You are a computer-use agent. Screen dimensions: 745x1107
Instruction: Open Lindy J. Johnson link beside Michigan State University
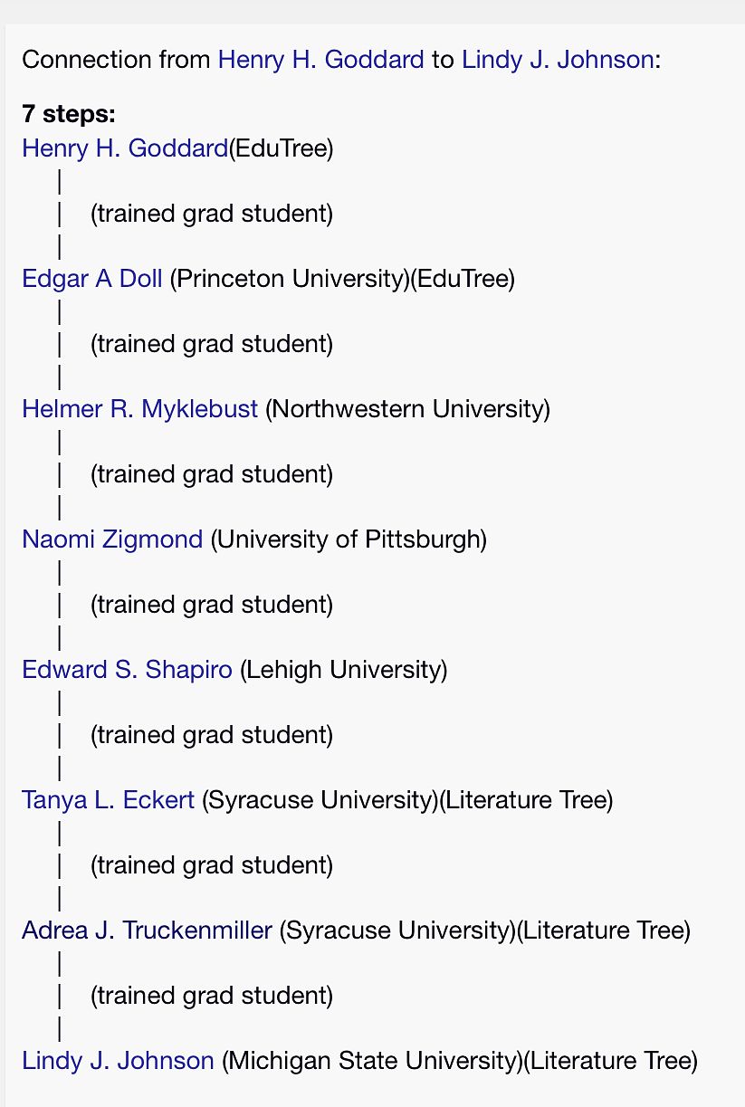click(x=119, y=1061)
